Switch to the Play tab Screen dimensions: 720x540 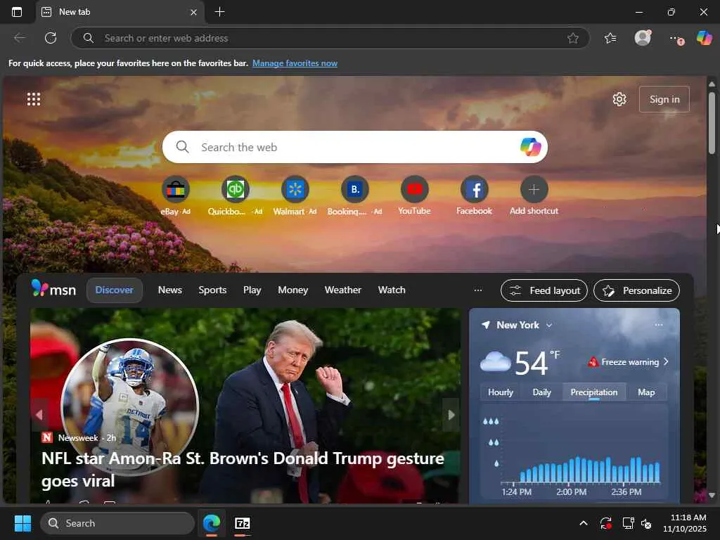click(x=252, y=290)
